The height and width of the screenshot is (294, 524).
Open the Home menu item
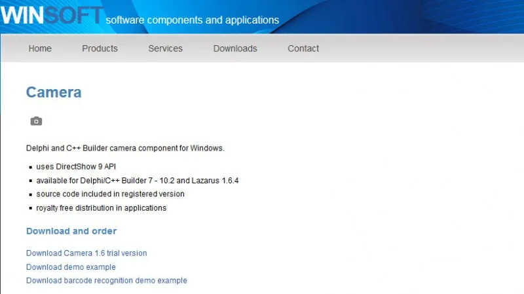(40, 48)
